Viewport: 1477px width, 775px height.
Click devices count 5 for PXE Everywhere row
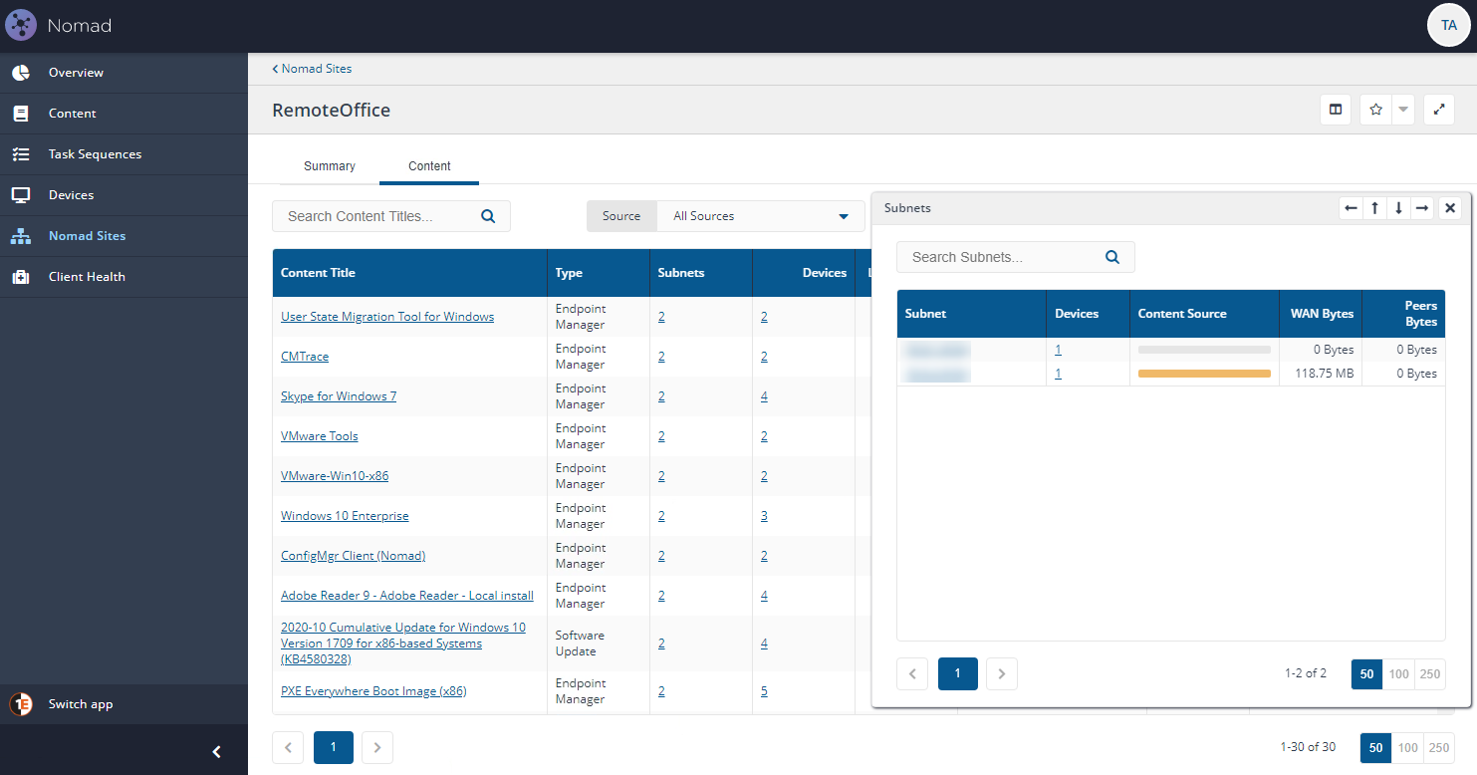pyautogui.click(x=764, y=691)
